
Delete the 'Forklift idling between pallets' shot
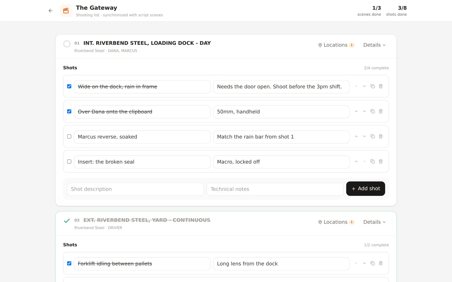tap(381, 264)
